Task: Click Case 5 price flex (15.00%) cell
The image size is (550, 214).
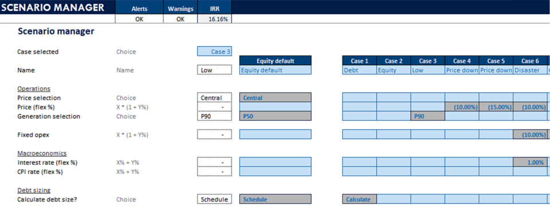Action: (x=496, y=107)
